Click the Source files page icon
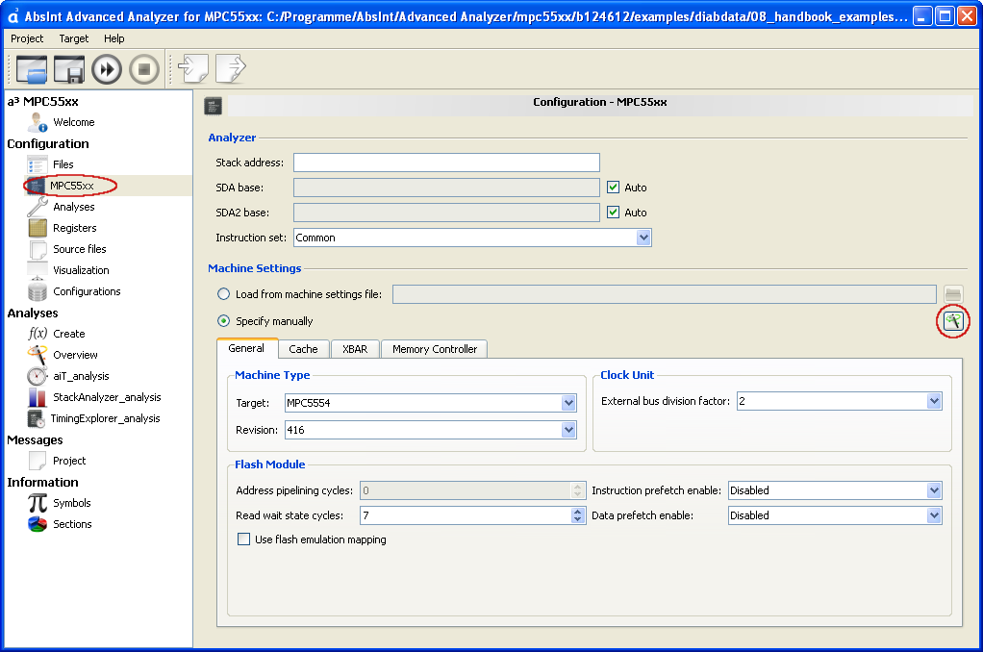 point(38,249)
